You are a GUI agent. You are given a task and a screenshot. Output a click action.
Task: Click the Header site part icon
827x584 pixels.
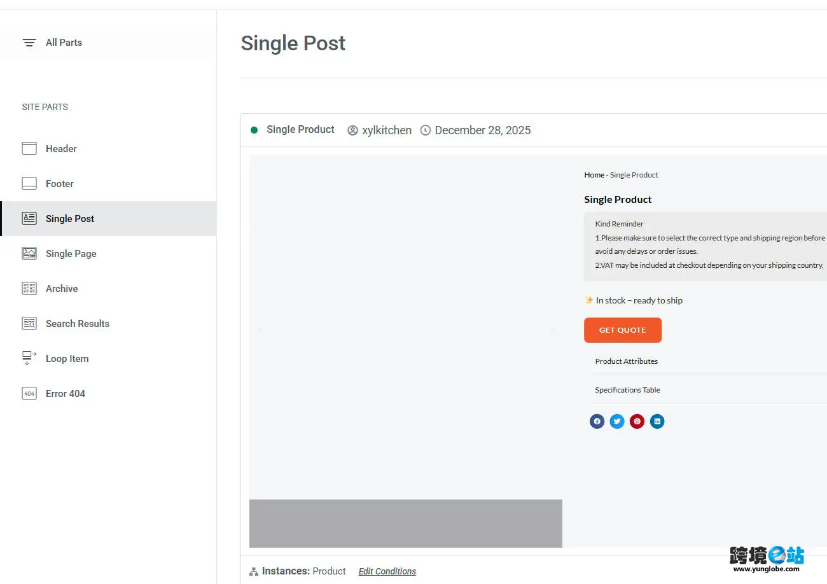[29, 148]
